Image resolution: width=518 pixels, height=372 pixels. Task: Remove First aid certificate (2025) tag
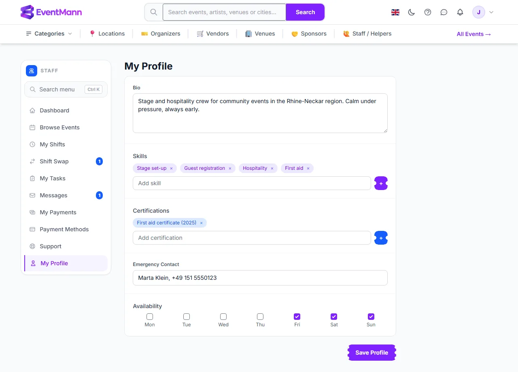(x=201, y=223)
